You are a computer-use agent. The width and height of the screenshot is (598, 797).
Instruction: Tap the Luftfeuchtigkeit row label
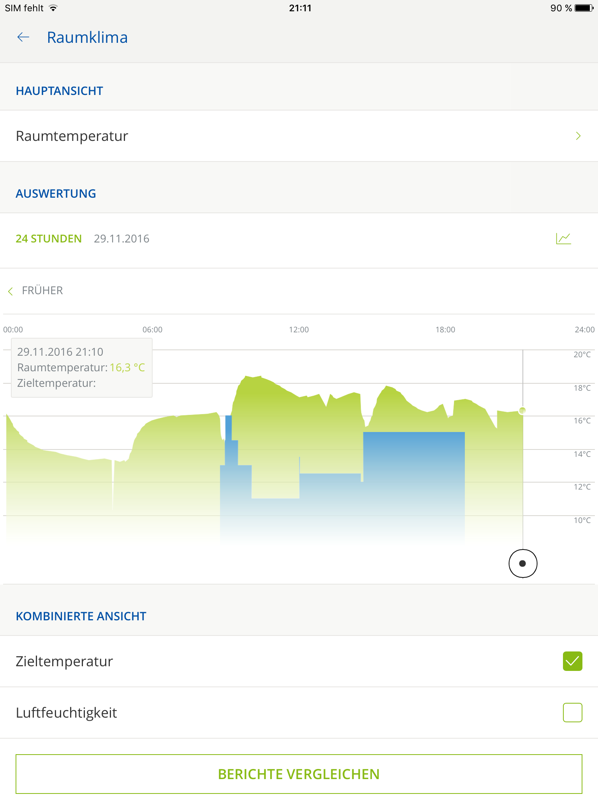(x=67, y=713)
